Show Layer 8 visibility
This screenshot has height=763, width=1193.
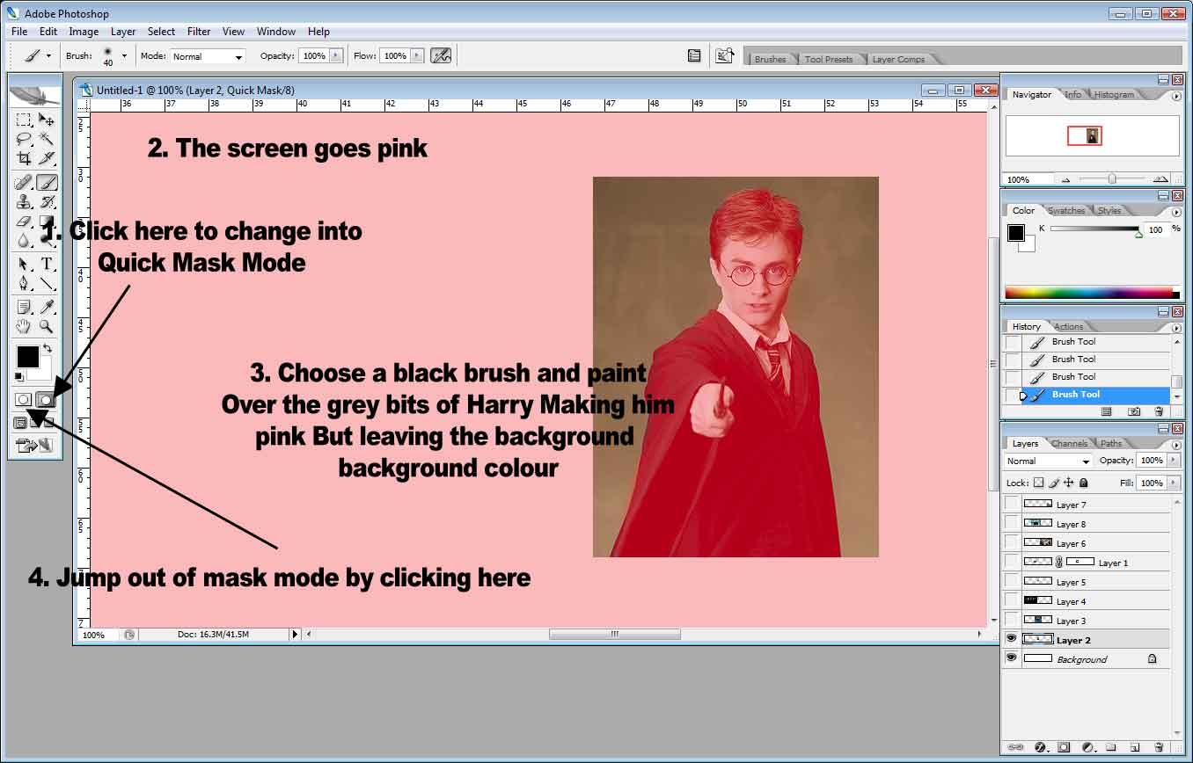(x=1012, y=523)
